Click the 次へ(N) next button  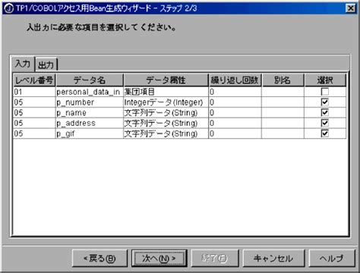click(159, 259)
